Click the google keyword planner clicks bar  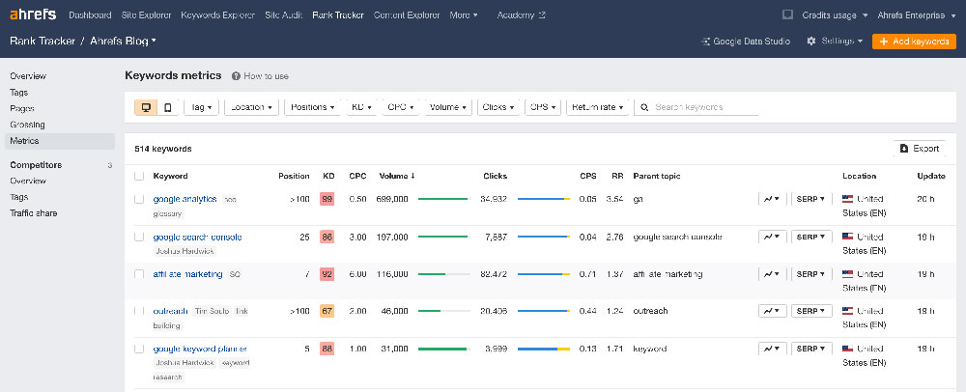pos(543,349)
